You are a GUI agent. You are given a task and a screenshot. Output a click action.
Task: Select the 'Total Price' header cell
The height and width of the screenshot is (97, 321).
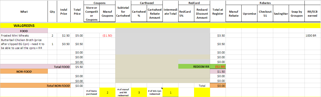coord(77,11)
